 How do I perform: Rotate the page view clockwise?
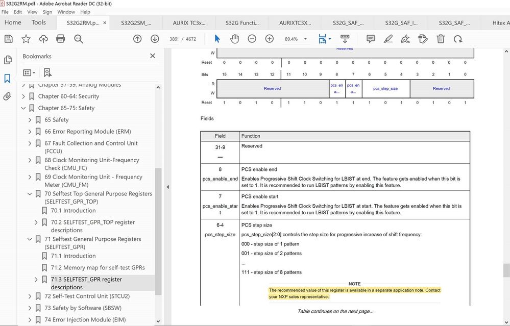[x=458, y=39]
